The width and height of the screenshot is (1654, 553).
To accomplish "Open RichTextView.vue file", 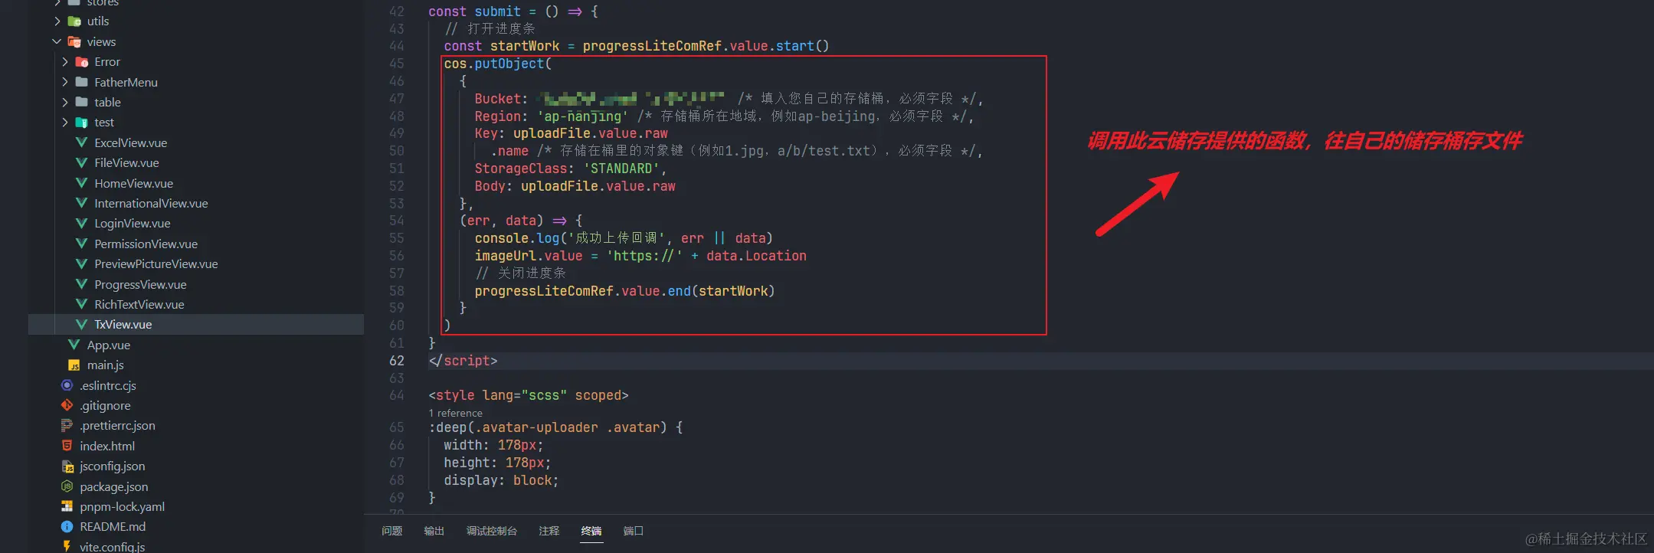I will (x=139, y=304).
